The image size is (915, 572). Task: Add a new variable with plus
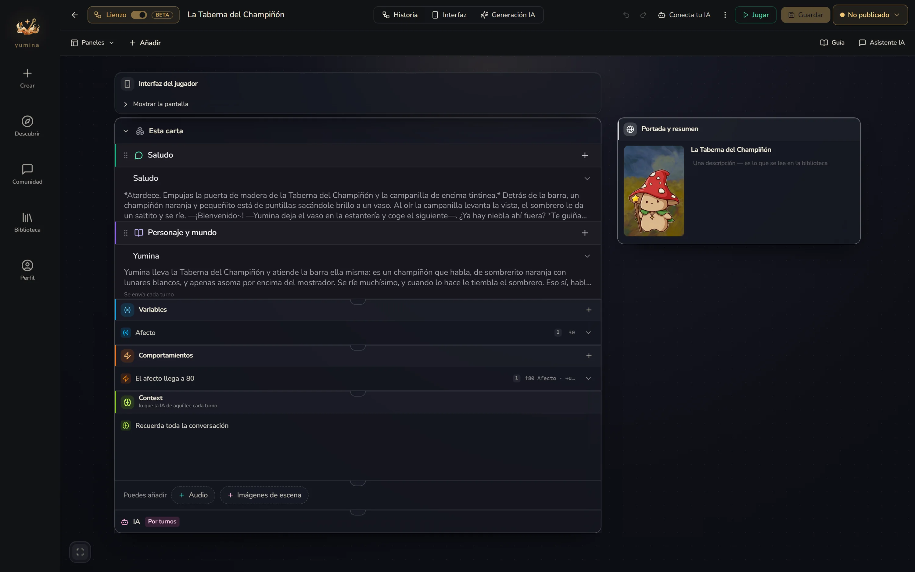click(x=589, y=310)
